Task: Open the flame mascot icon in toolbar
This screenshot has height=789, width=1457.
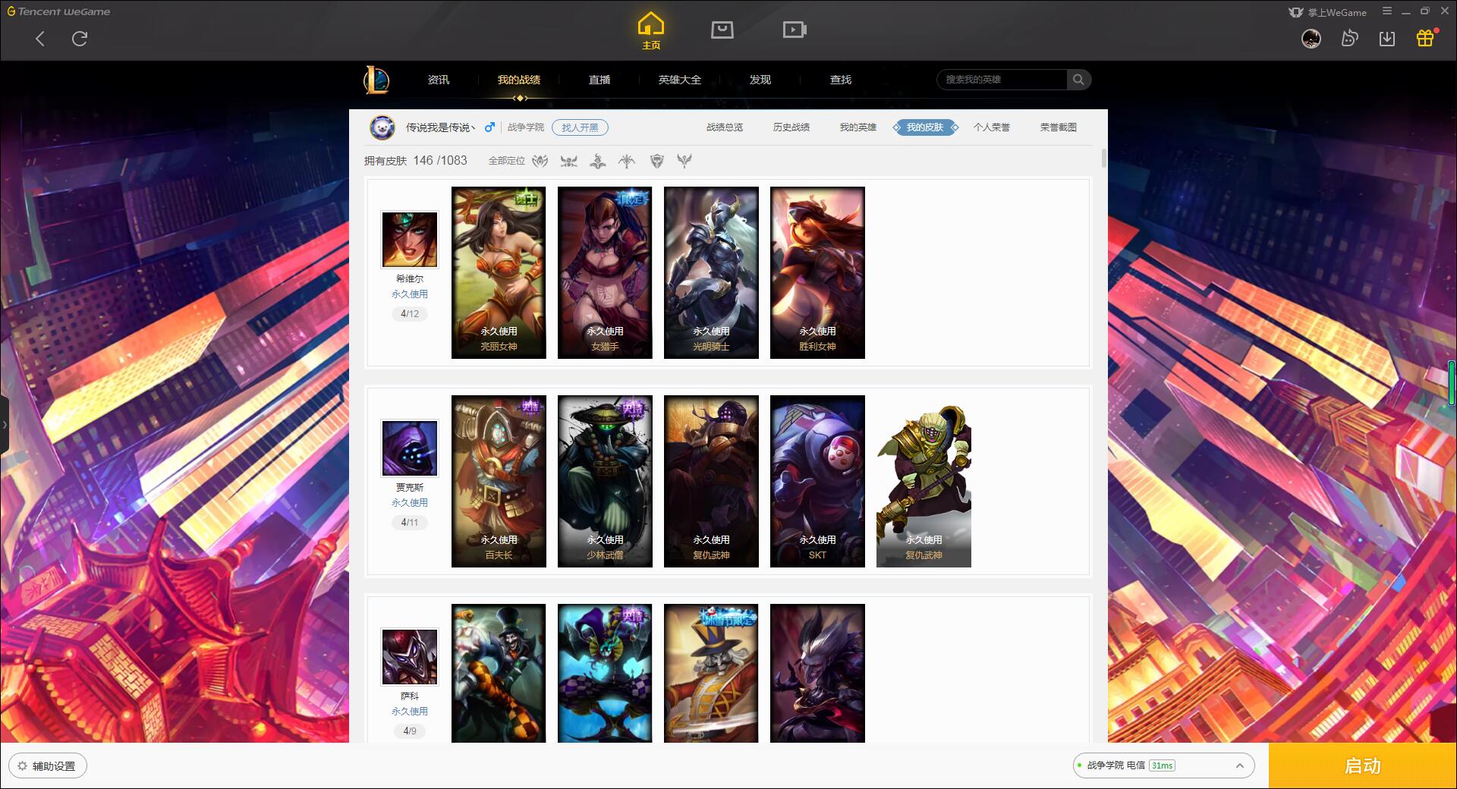Action: click(x=1349, y=39)
